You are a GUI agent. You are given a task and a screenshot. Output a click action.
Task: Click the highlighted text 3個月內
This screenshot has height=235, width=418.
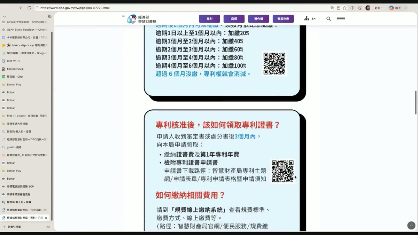click(x=245, y=137)
